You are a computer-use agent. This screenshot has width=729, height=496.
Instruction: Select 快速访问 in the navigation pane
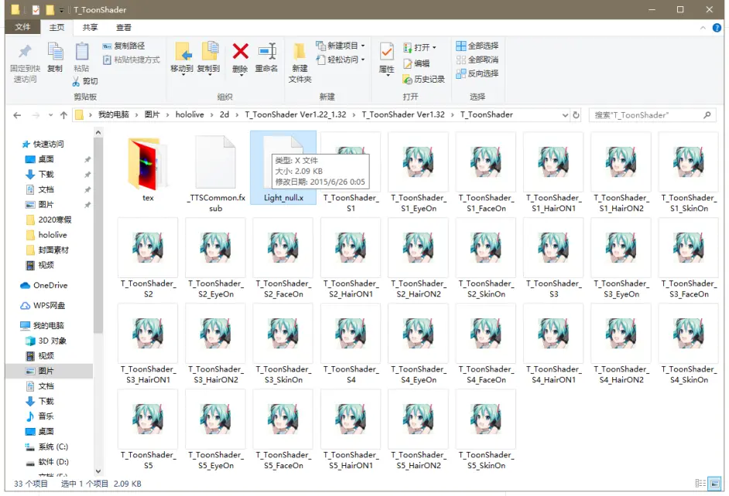click(x=43, y=144)
